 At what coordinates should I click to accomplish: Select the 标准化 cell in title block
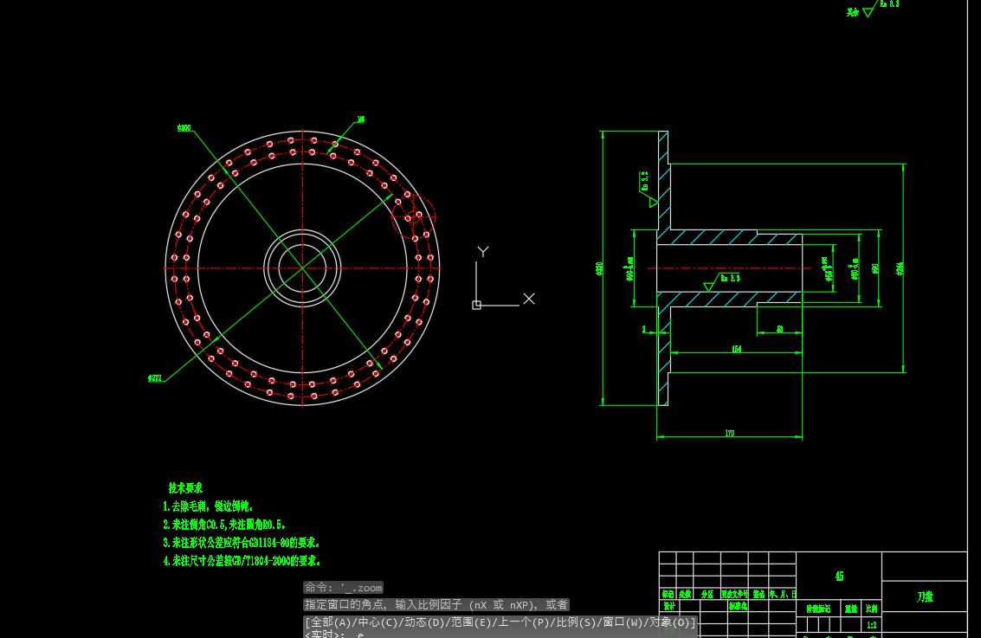[x=738, y=606]
